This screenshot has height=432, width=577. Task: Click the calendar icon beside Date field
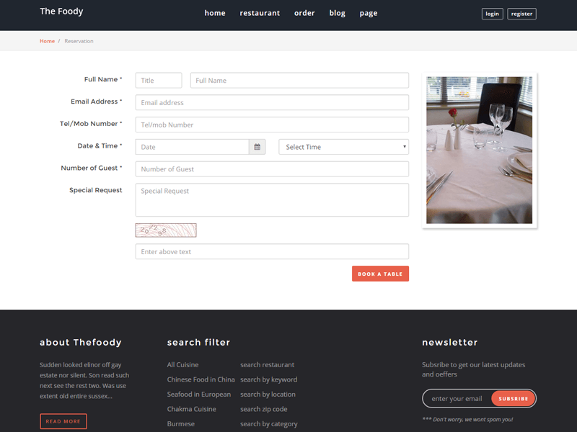(x=257, y=147)
